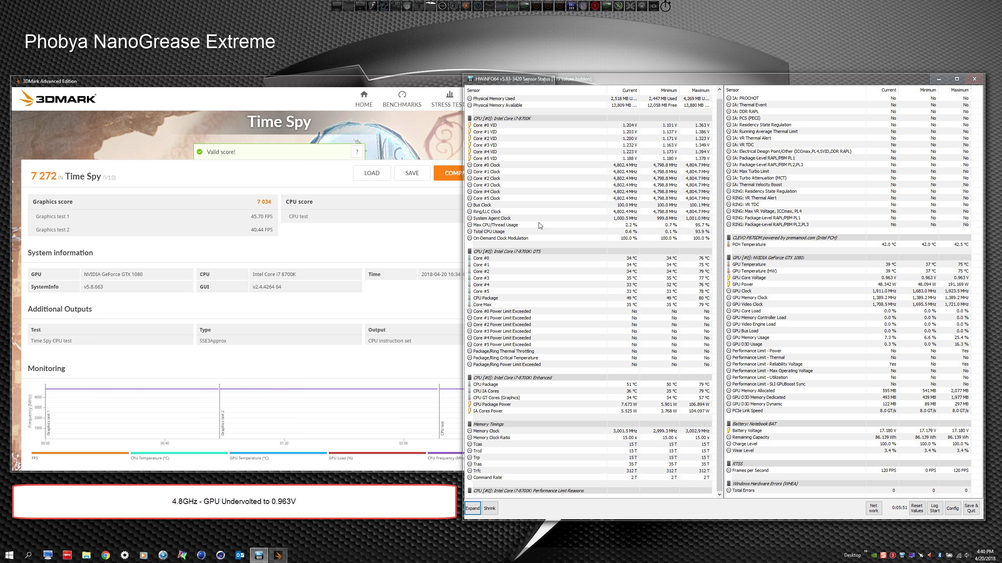This screenshot has height=563, width=1002.
Task: Start logging with the Log Start button
Action: [x=935, y=508]
